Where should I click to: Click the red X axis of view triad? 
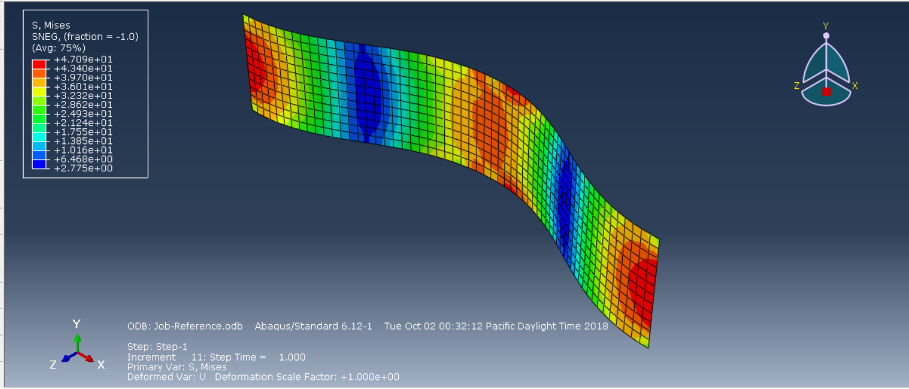tap(87, 358)
